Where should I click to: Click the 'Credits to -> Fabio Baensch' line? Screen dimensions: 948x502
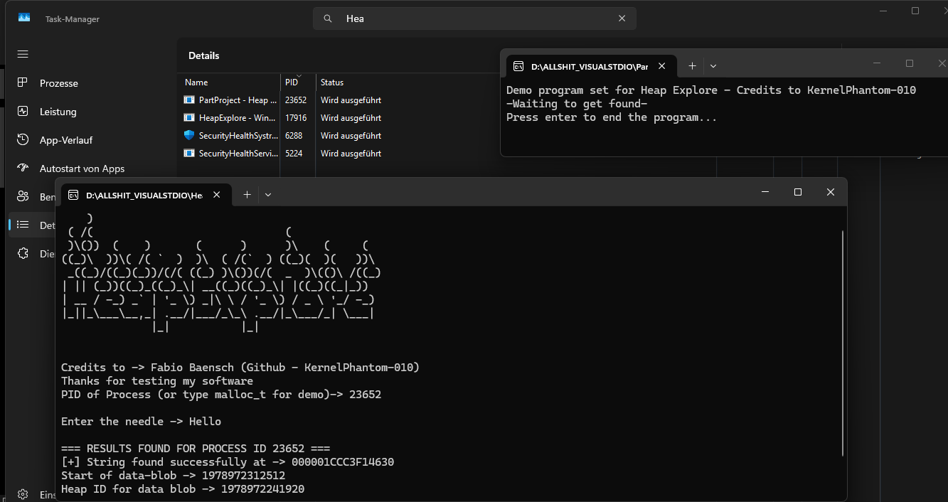click(x=240, y=368)
